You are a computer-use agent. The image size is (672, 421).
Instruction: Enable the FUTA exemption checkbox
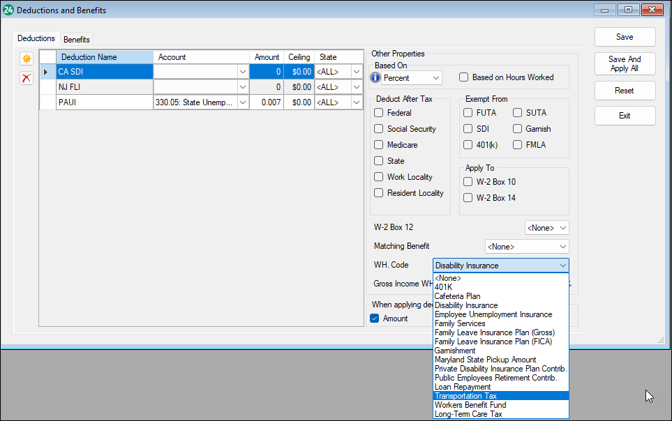468,113
